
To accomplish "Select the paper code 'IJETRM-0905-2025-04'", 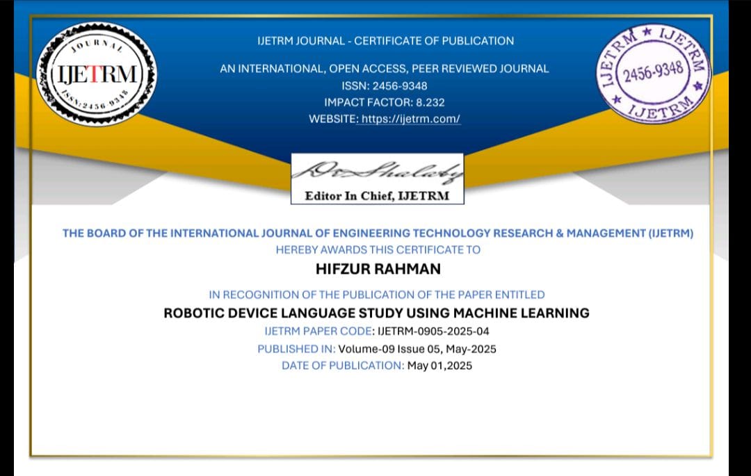I will (433, 331).
